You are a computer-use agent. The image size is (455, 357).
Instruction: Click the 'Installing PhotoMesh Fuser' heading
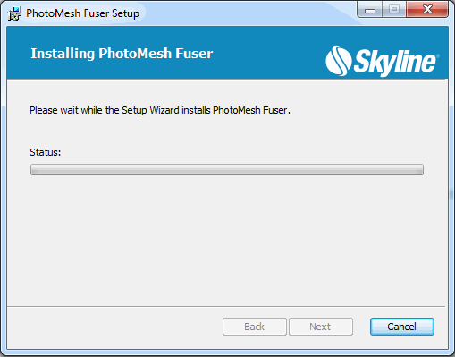(122, 54)
